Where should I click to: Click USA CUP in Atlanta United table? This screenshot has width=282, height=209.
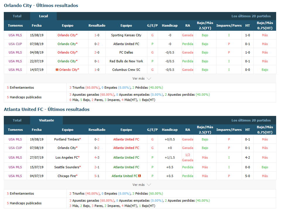15,148
